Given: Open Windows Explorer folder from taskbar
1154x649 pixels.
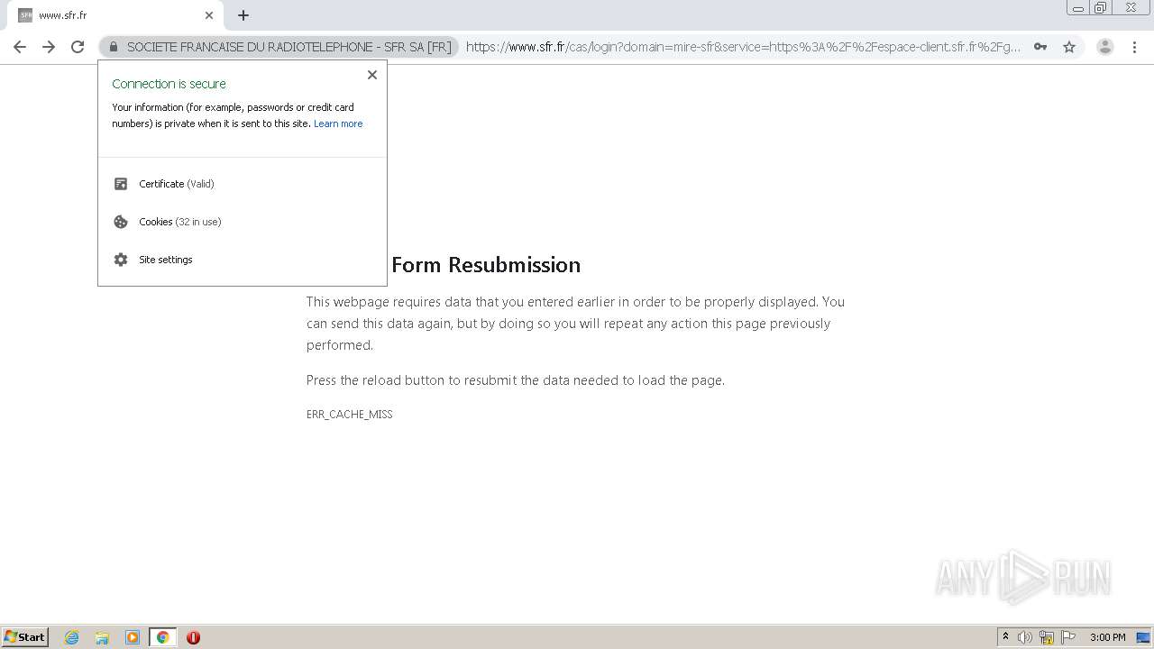Looking at the screenshot, I should (x=102, y=637).
